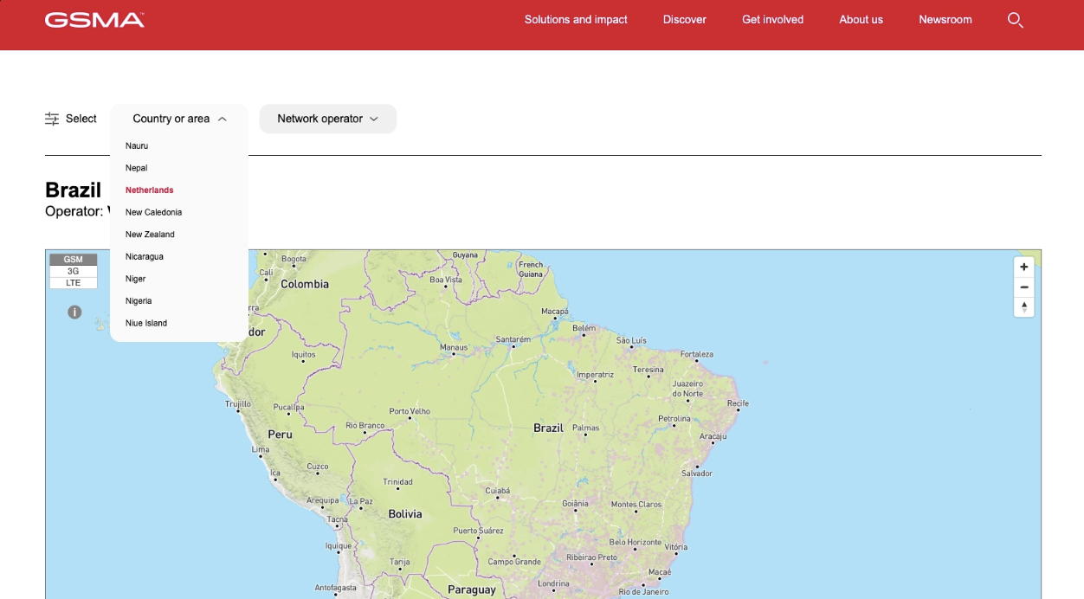Click the GSMA logo
The height and width of the screenshot is (599, 1084).
pos(94,20)
